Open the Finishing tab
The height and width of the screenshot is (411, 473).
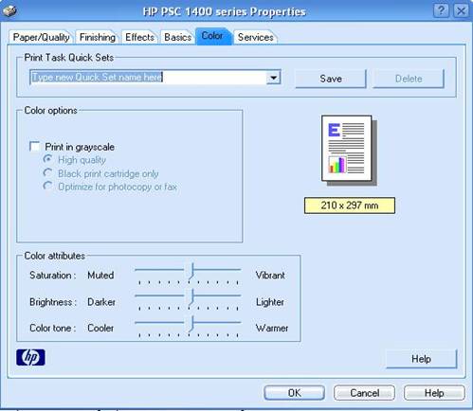[98, 37]
